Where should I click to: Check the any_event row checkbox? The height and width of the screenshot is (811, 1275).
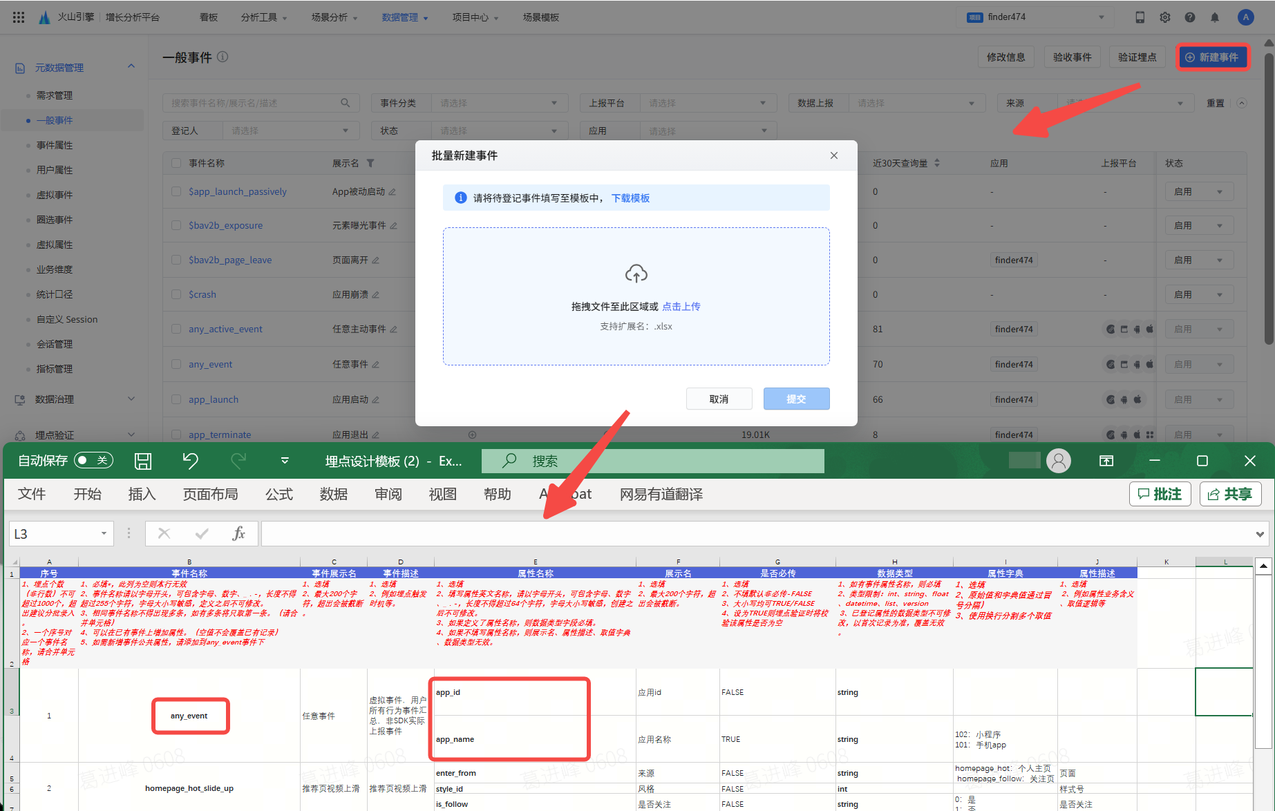(176, 364)
